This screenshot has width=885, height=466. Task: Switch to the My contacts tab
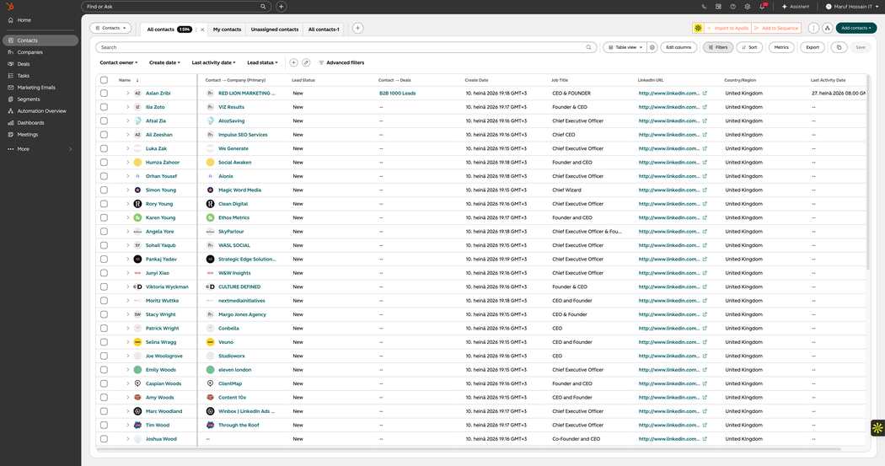227,29
